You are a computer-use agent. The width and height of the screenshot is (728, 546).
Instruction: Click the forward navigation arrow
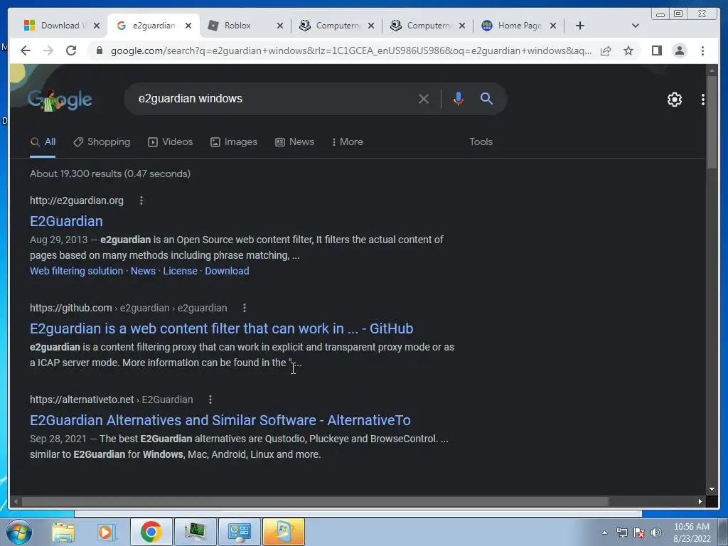[48, 50]
